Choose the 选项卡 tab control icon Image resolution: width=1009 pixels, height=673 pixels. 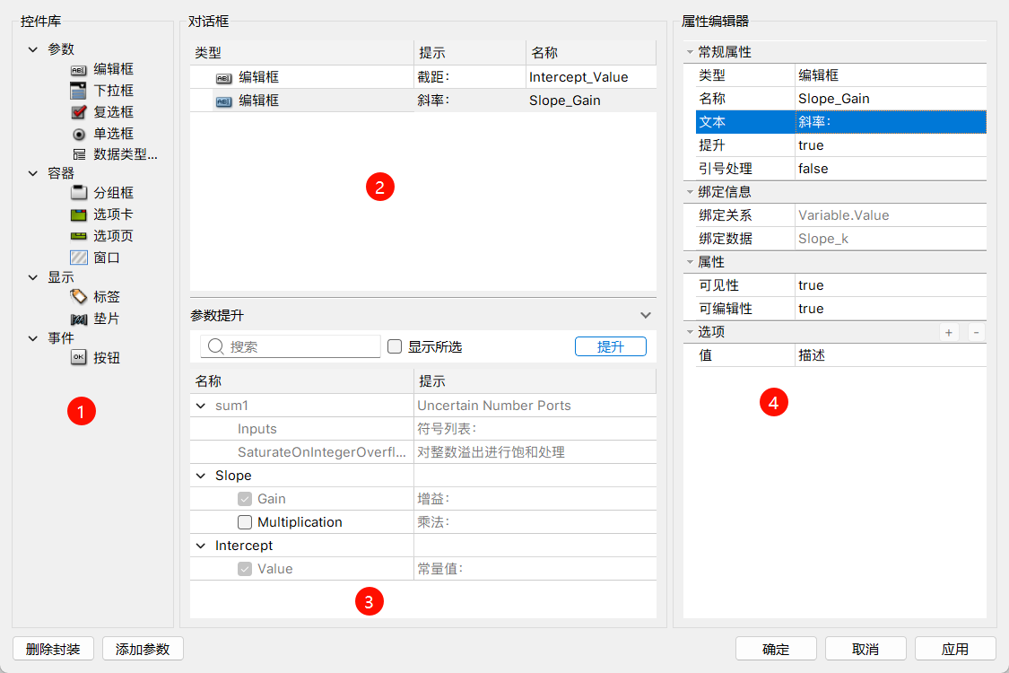79,214
